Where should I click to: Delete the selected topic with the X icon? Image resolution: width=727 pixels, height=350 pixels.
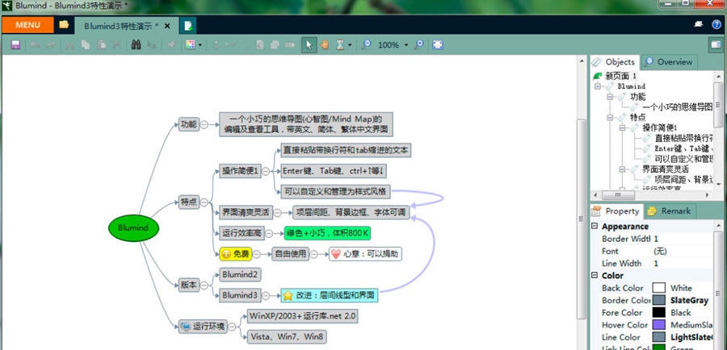117,45
